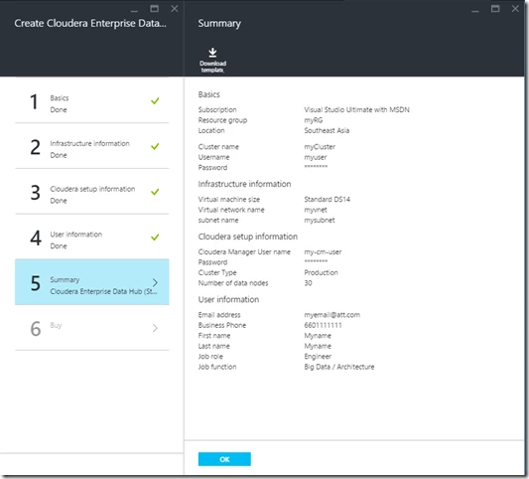The height and width of the screenshot is (479, 529).
Task: Click the checkmark beside User information
Action: (155, 238)
